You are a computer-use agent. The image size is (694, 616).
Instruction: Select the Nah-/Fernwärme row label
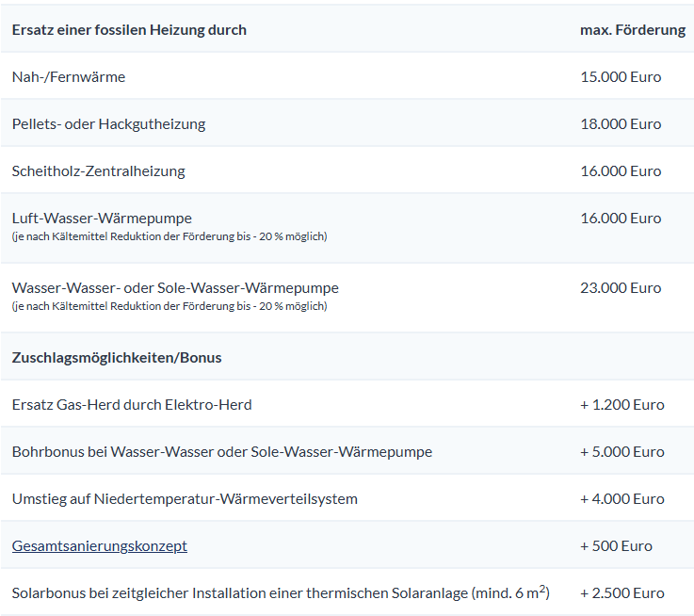pos(69,76)
